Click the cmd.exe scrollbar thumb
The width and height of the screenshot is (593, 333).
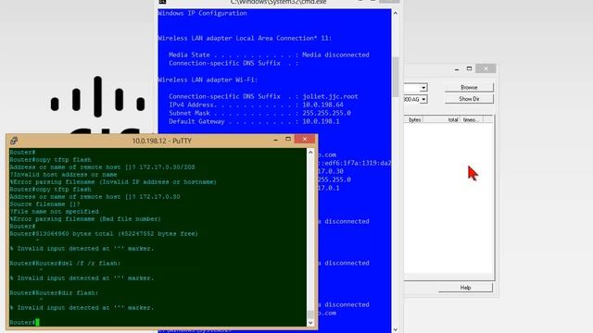coord(396,77)
